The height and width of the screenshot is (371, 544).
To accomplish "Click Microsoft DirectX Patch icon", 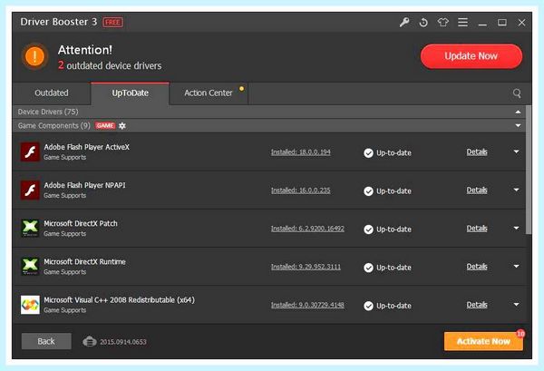I will pos(30,229).
